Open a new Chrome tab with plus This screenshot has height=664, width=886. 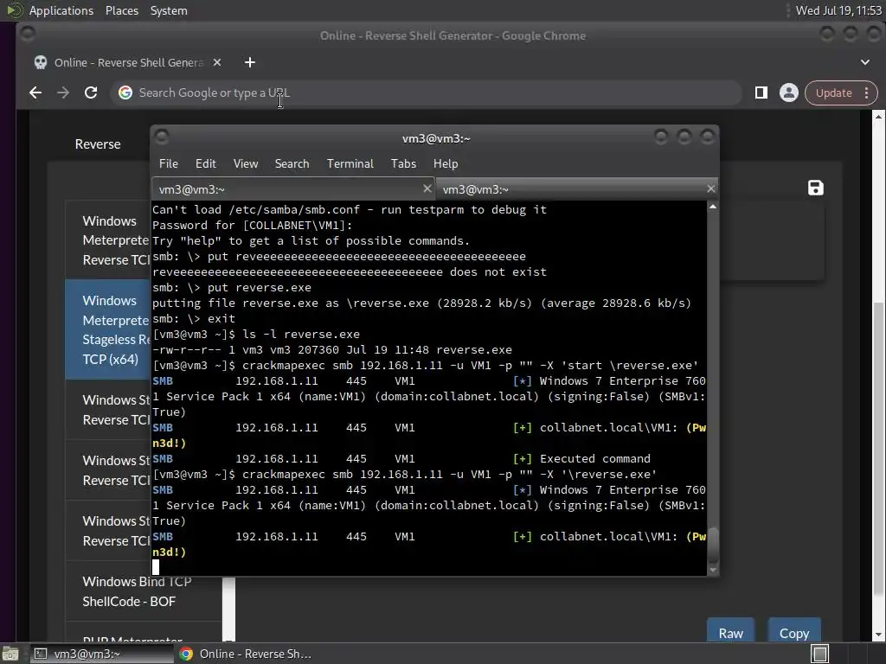pos(250,62)
